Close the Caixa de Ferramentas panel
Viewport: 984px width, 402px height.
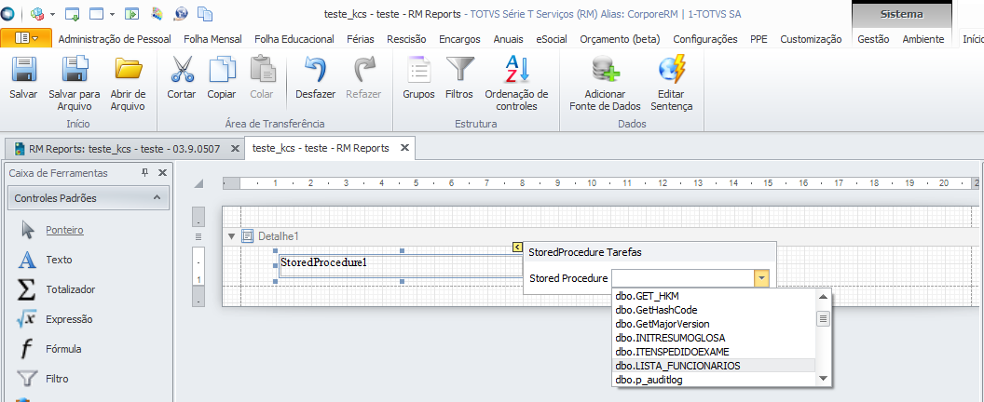162,172
